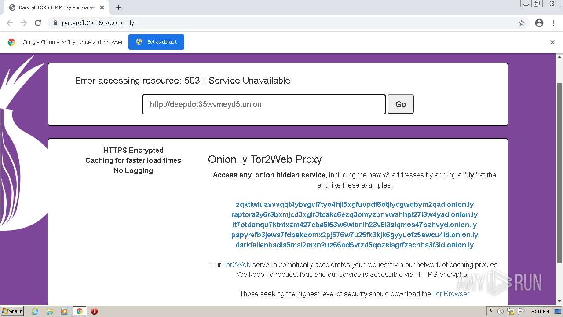The height and width of the screenshot is (317, 563).
Task: Click the network tray icon
Action: click(511, 311)
